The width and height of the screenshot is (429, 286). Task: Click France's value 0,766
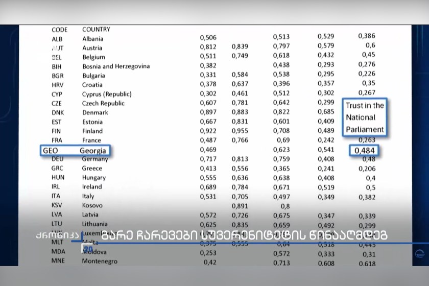[240, 140]
